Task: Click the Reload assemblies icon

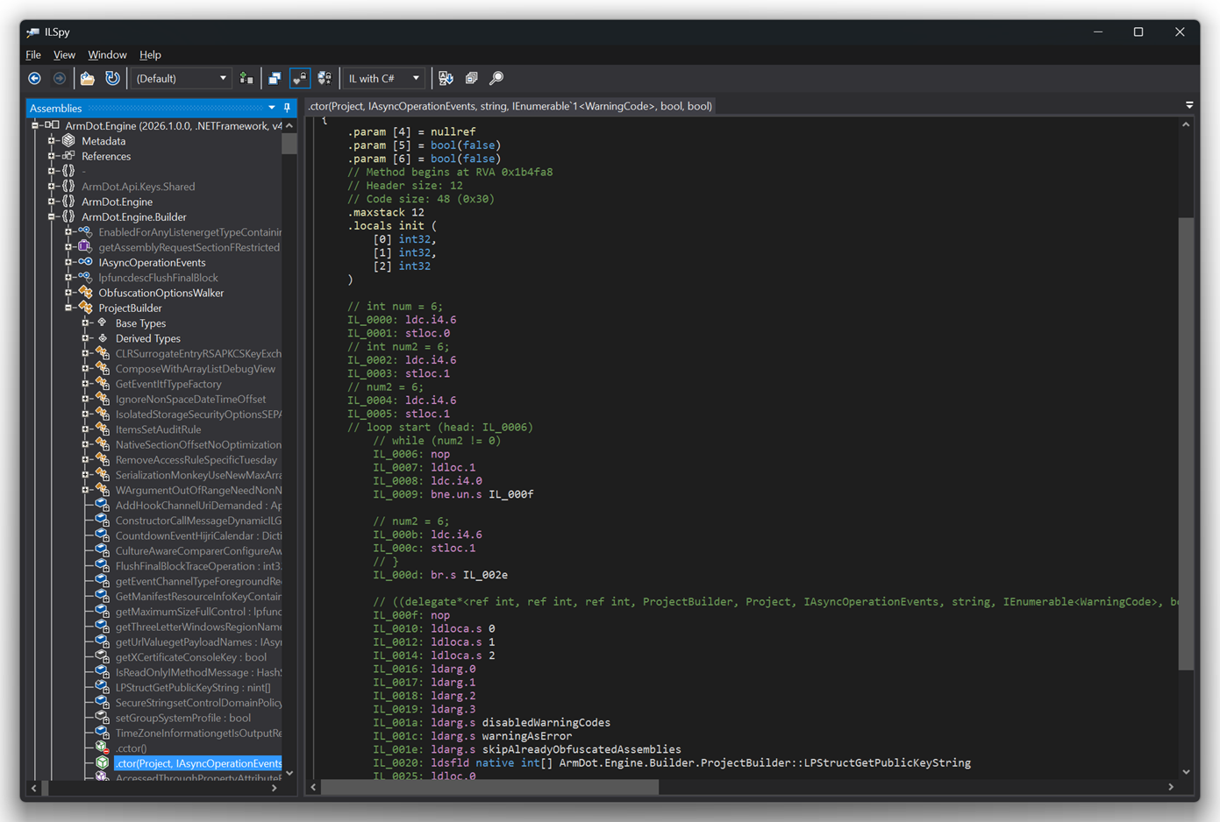Action: click(112, 79)
